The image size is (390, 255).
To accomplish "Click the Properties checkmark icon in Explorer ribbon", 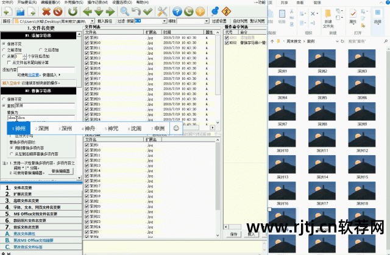I will [353, 14].
